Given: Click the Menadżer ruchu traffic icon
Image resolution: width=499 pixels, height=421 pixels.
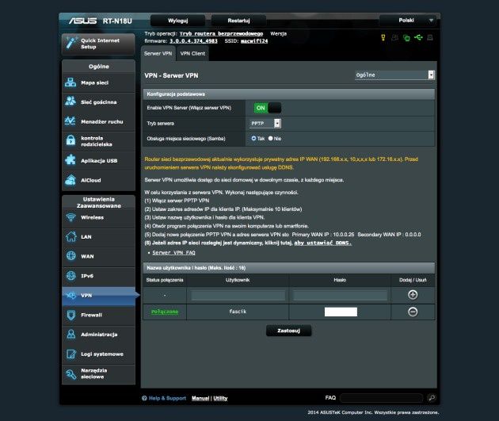Looking at the screenshot, I should pos(70,121).
